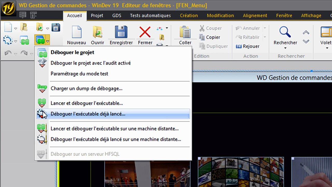Choose Déboguer l'exécutable déjà lancé
Viewport: 332px width, 187px height.
(113, 114)
